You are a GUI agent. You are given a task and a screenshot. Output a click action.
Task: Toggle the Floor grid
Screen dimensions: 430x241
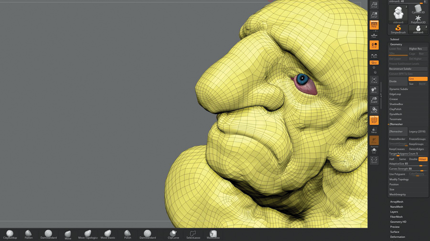(x=374, y=35)
